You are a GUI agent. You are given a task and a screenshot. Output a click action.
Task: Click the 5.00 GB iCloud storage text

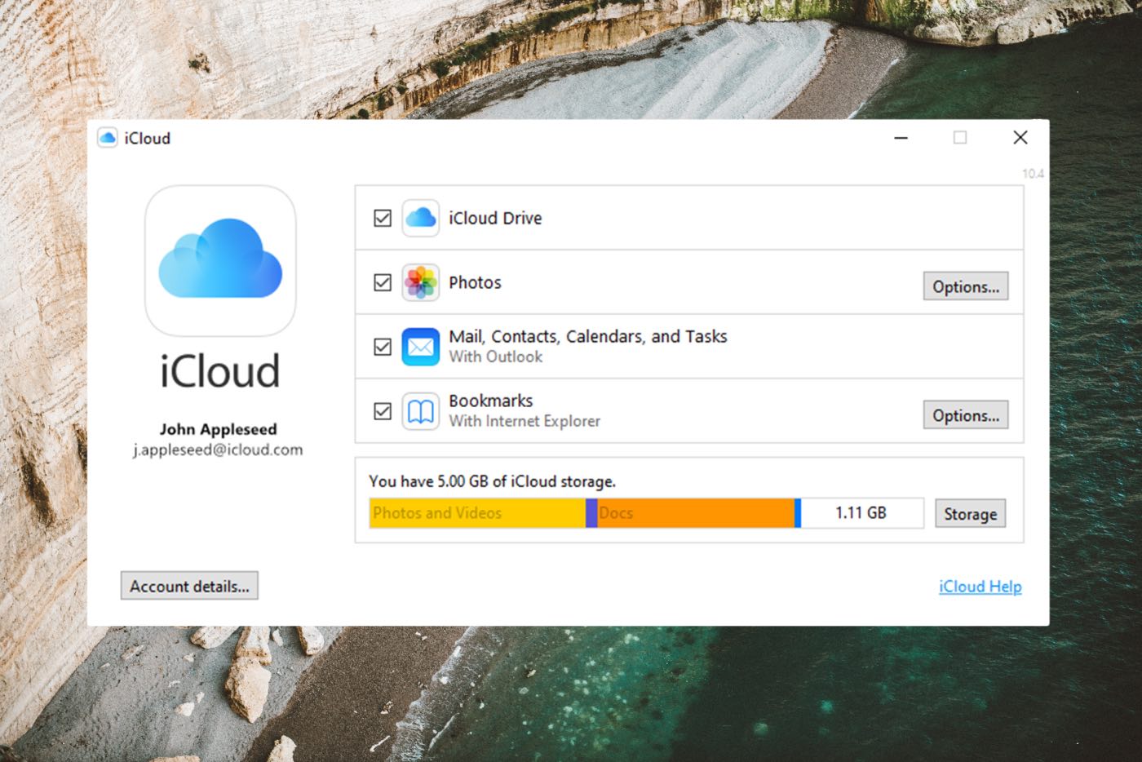pyautogui.click(x=492, y=481)
